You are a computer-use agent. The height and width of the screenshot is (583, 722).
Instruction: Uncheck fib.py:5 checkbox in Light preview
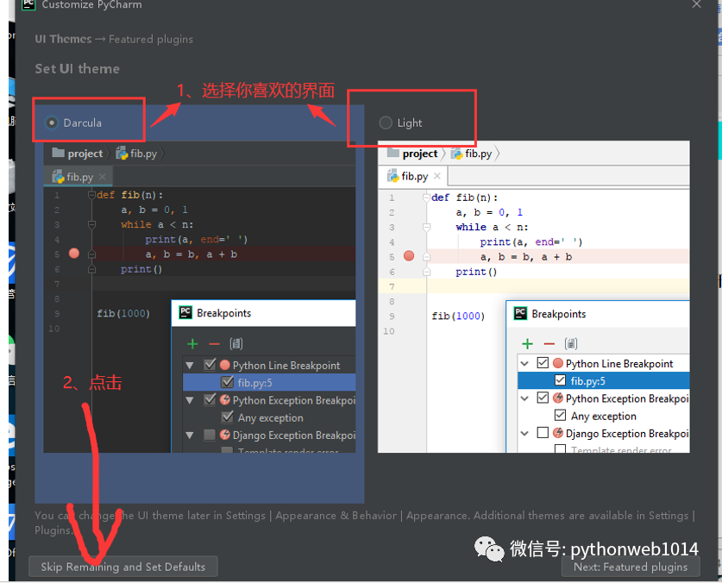tap(561, 380)
